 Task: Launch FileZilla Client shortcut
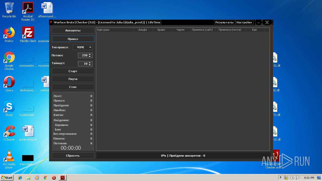click(28, 35)
